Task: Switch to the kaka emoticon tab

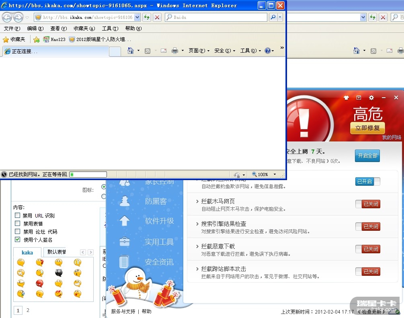Action: (x=27, y=252)
